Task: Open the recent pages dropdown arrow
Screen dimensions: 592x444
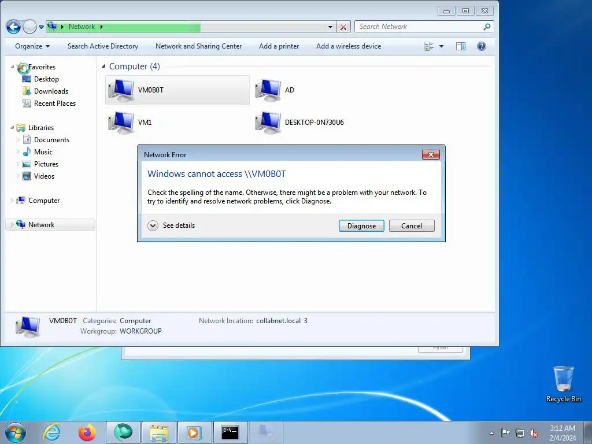Action: coord(41,27)
